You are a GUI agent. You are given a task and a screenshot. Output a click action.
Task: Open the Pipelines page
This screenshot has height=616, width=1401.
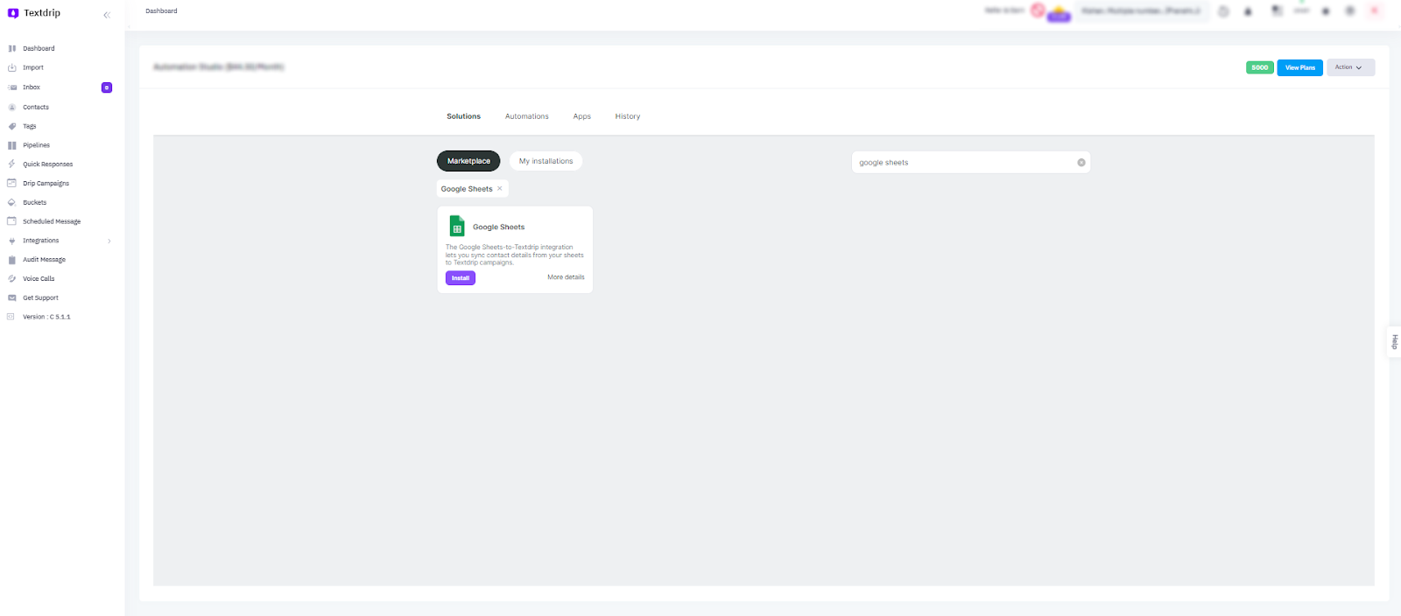click(x=36, y=145)
